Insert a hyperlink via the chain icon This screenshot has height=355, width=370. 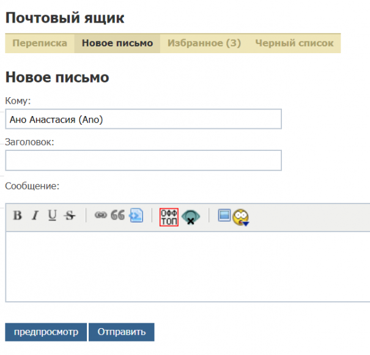(x=101, y=216)
